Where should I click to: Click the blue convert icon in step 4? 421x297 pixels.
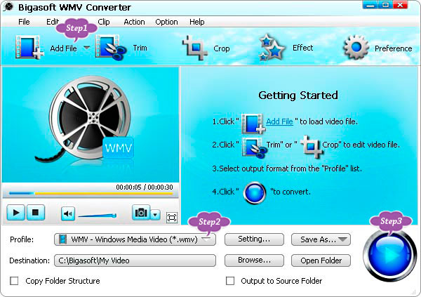click(255, 193)
